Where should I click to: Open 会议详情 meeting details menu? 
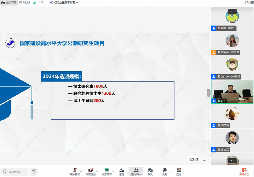point(9,3)
